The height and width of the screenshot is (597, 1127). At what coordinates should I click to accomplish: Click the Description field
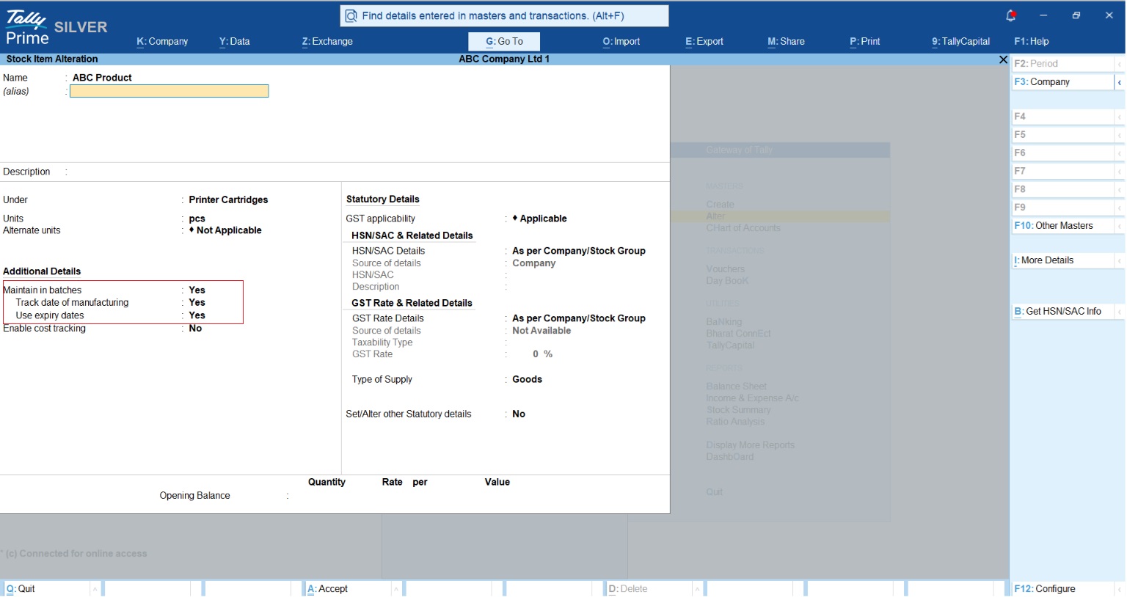[367, 172]
